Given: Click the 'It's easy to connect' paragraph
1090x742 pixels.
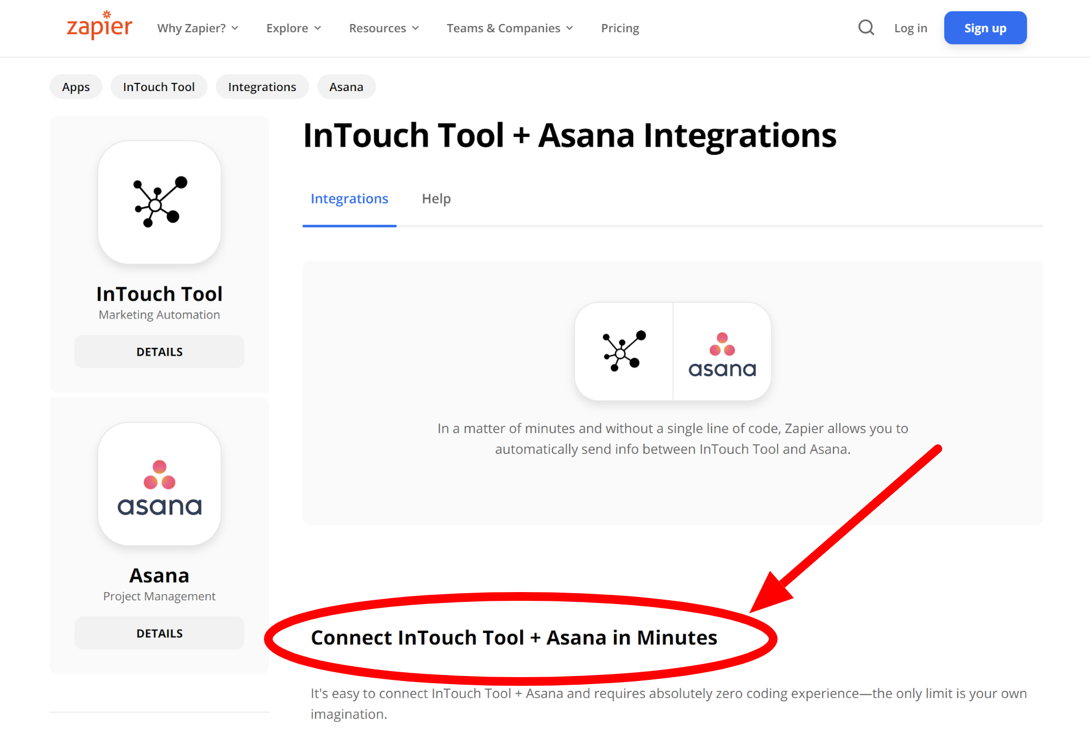Looking at the screenshot, I should tap(669, 703).
